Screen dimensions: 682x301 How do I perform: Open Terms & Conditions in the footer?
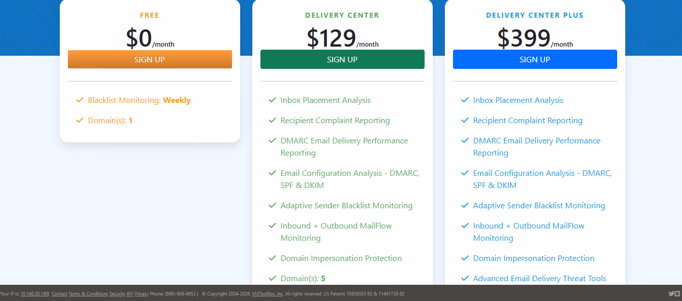click(x=88, y=294)
